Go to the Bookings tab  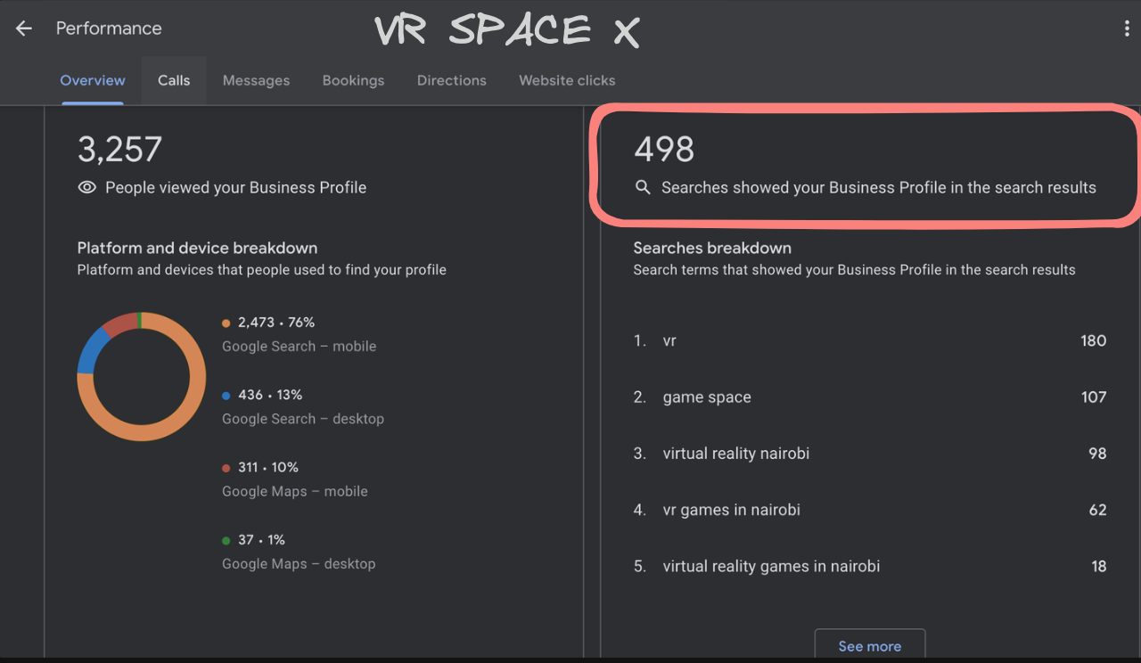click(353, 80)
